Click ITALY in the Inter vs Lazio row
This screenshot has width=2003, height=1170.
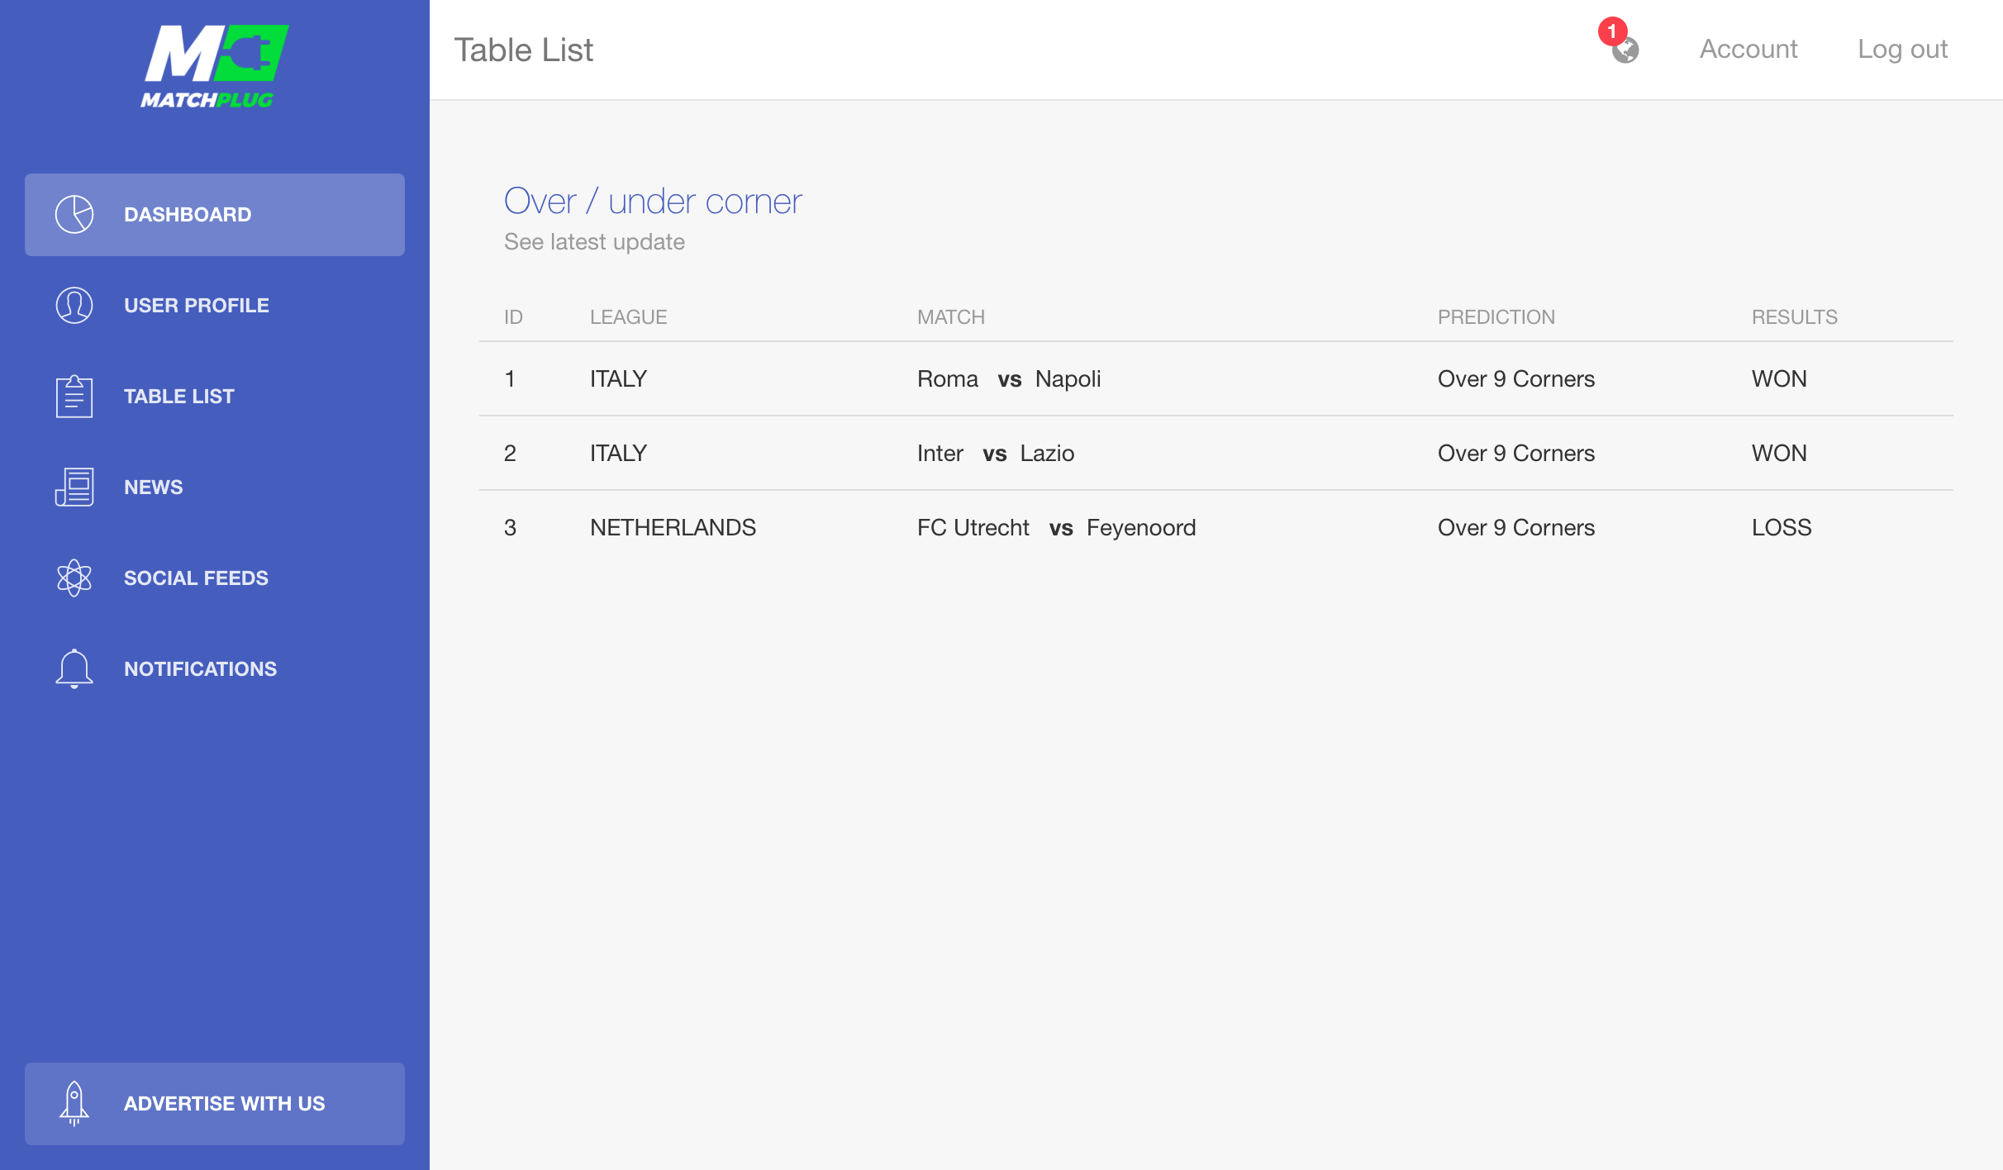(x=618, y=454)
